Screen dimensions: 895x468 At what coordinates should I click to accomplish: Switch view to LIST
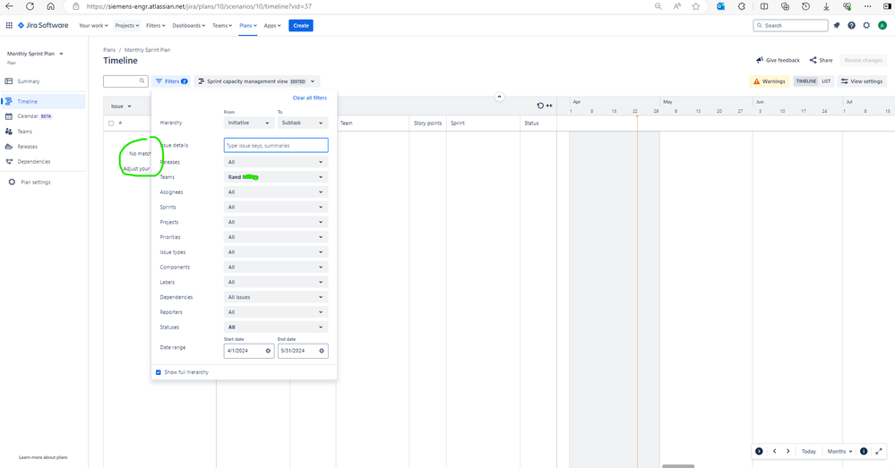[826, 81]
